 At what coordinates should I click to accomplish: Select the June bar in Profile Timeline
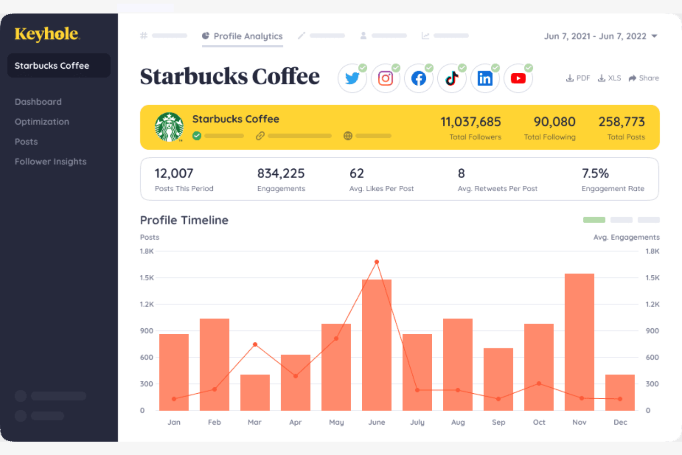point(376,346)
